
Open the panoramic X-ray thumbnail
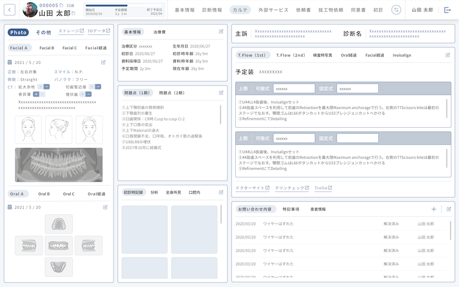coord(59,164)
